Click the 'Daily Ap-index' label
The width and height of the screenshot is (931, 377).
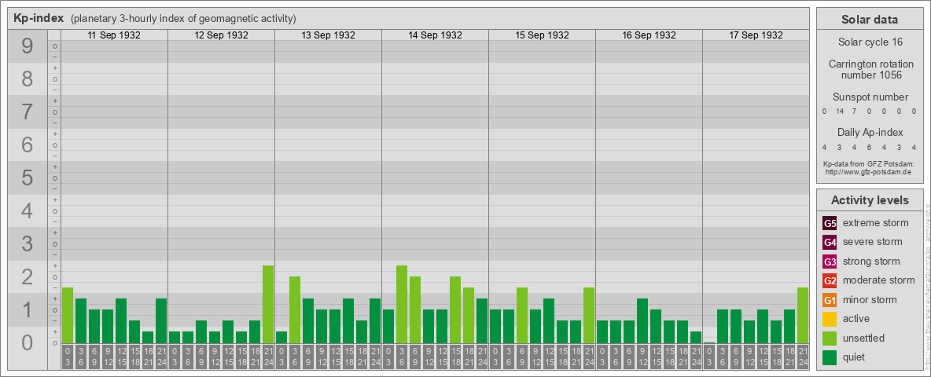870,132
